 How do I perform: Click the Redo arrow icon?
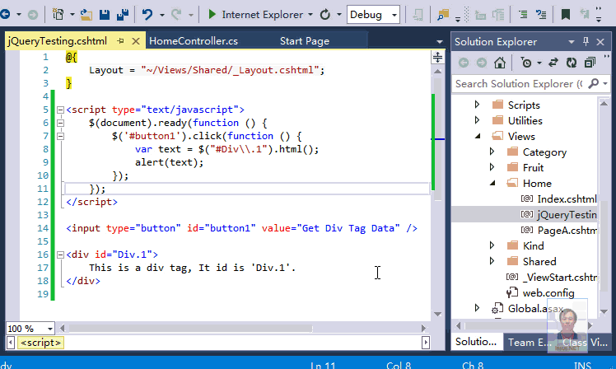[x=176, y=15]
